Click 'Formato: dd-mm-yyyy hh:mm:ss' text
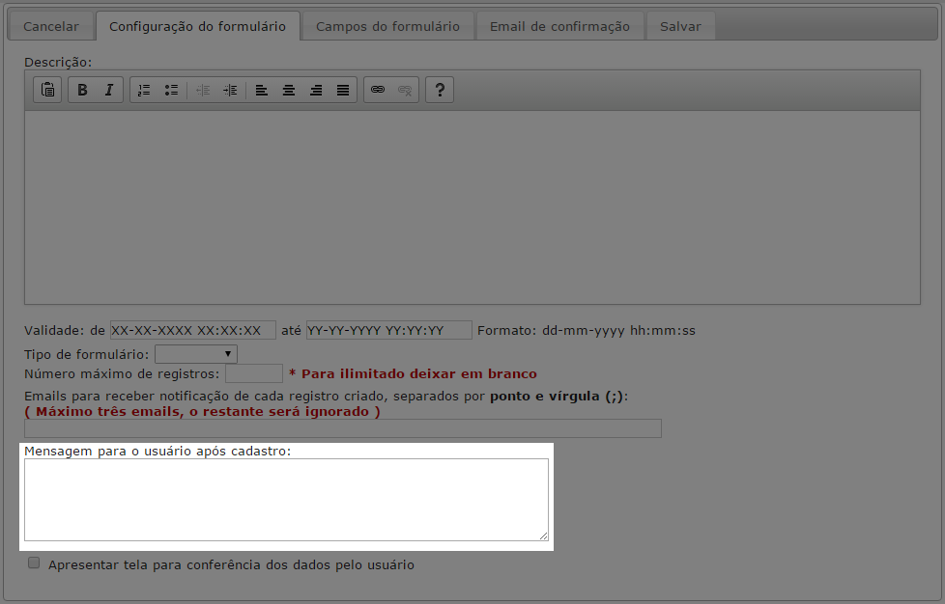This screenshot has height=604, width=945. tap(587, 330)
